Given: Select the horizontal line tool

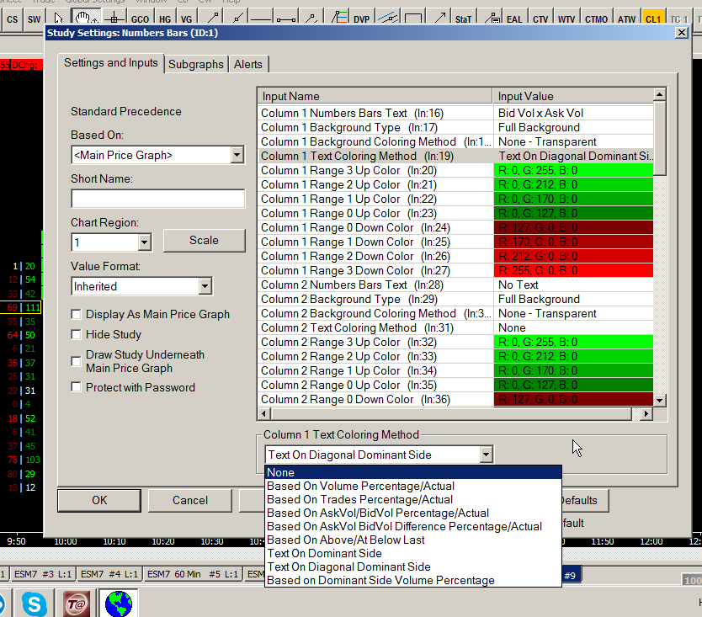Looking at the screenshot, I should 261,19.
